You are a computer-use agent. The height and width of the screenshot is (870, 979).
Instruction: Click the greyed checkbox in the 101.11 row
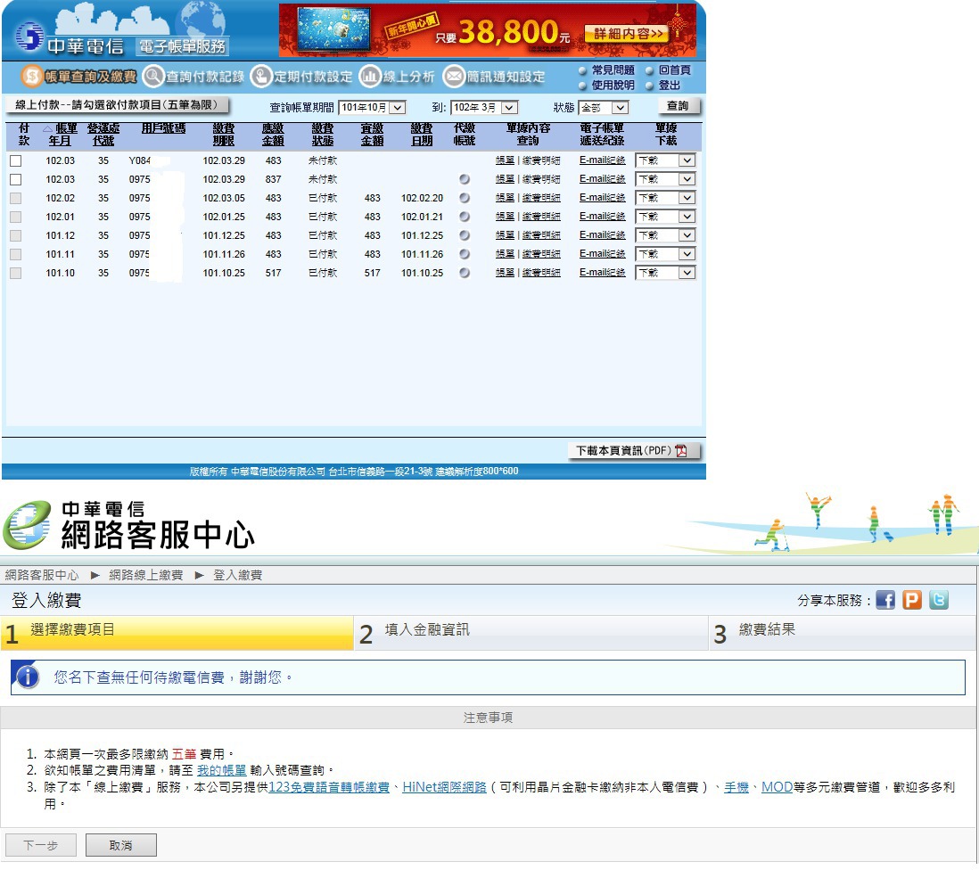(x=16, y=255)
